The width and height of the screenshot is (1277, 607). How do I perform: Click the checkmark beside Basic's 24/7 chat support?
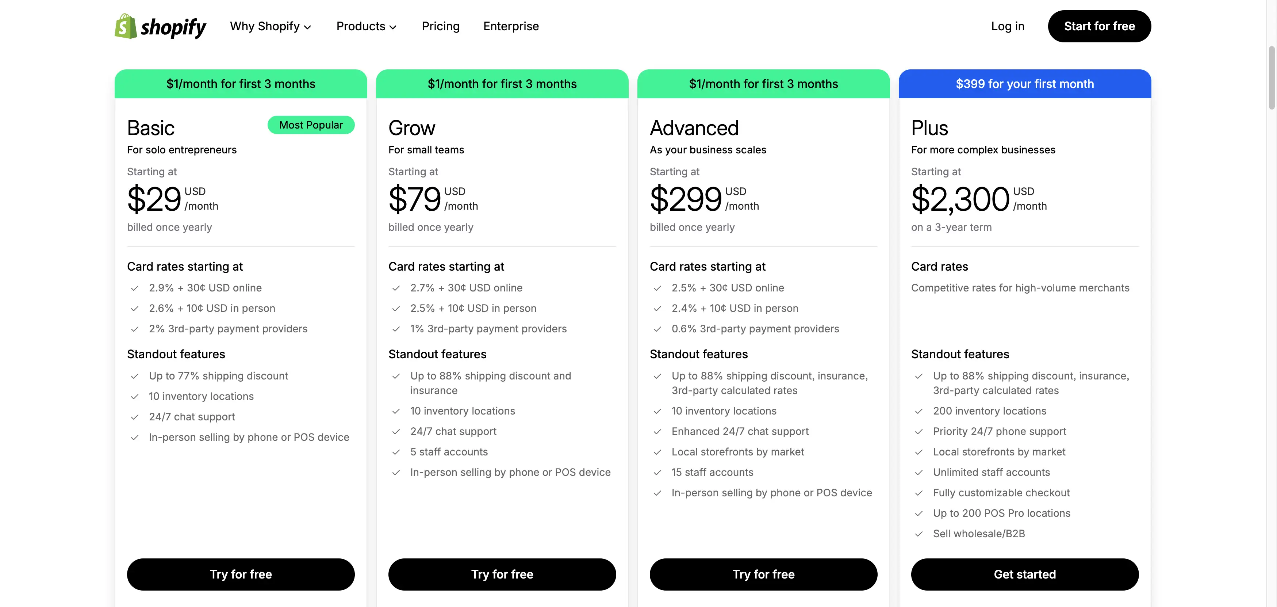click(134, 417)
